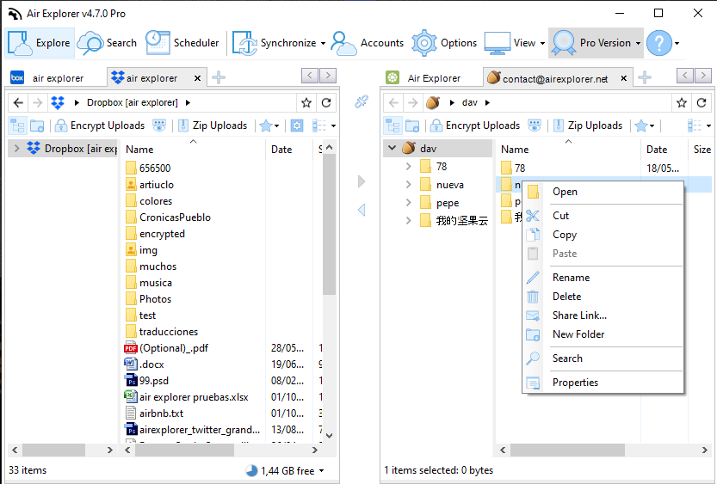Create a new folder in the right pane toolbar
Viewport: 717px width, 484px height.
pyautogui.click(x=412, y=126)
